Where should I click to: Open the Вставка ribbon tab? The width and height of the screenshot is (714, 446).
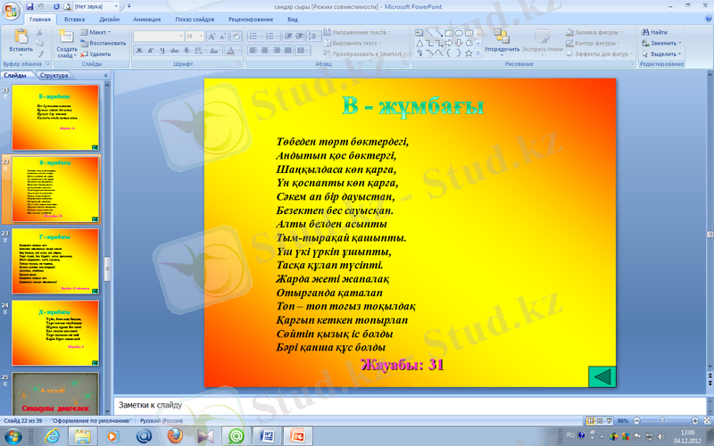coord(75,18)
